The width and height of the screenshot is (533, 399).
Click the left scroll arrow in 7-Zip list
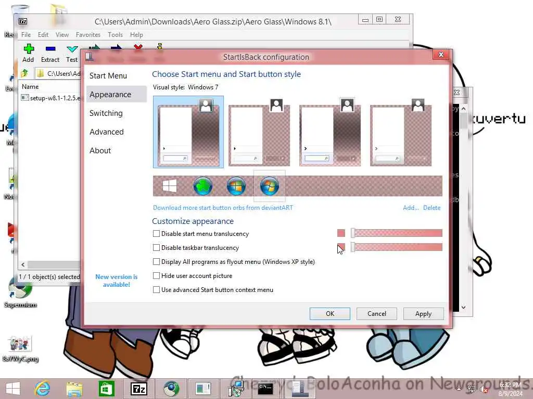coord(23,264)
